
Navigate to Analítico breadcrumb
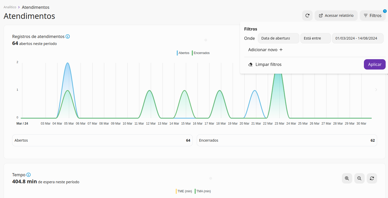point(10,7)
